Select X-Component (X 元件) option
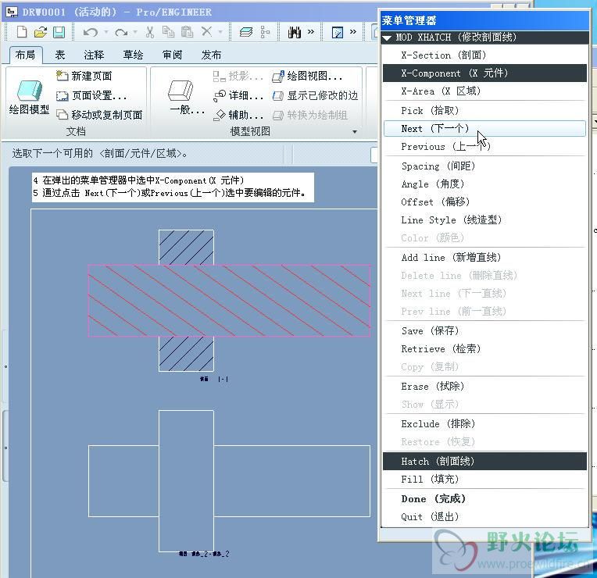 point(484,73)
